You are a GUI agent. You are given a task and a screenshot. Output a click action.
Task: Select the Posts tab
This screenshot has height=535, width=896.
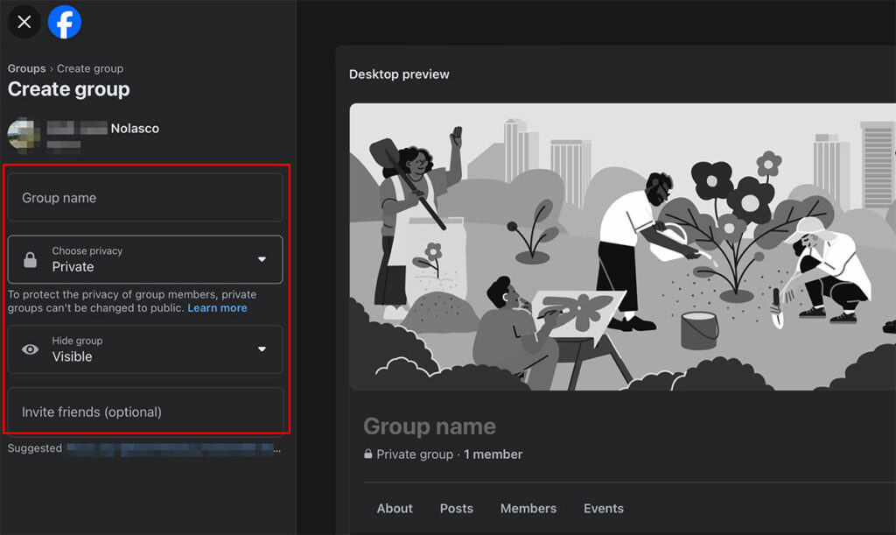click(x=456, y=508)
